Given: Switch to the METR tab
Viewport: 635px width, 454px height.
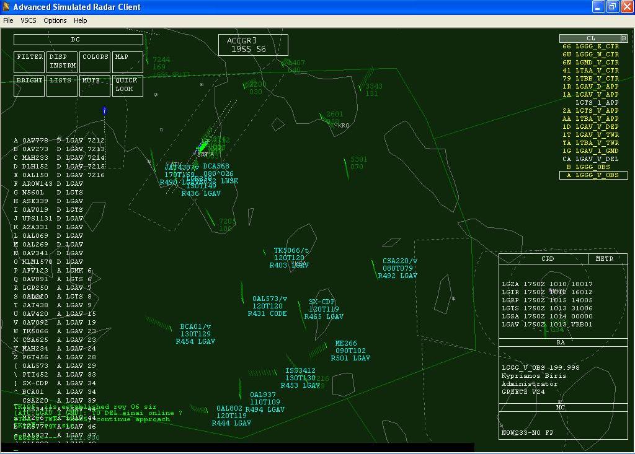Looking at the screenshot, I should click(x=608, y=258).
